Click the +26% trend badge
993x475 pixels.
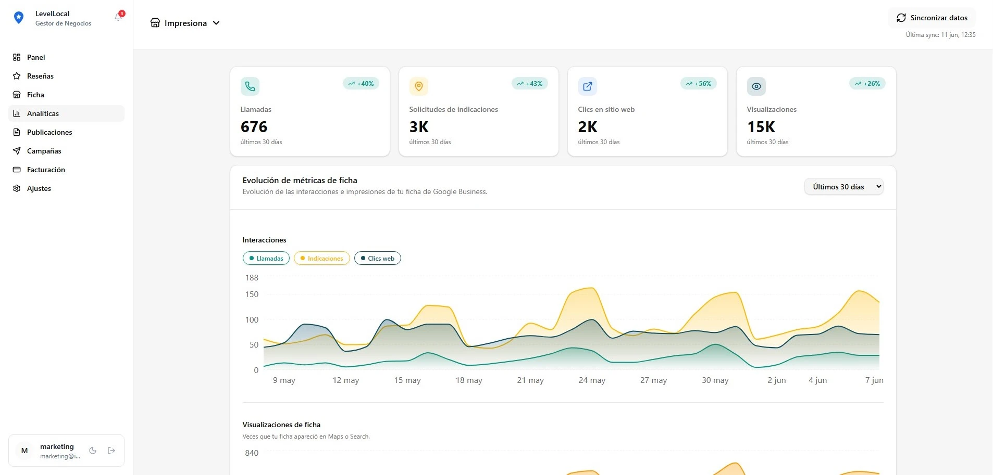click(x=867, y=84)
